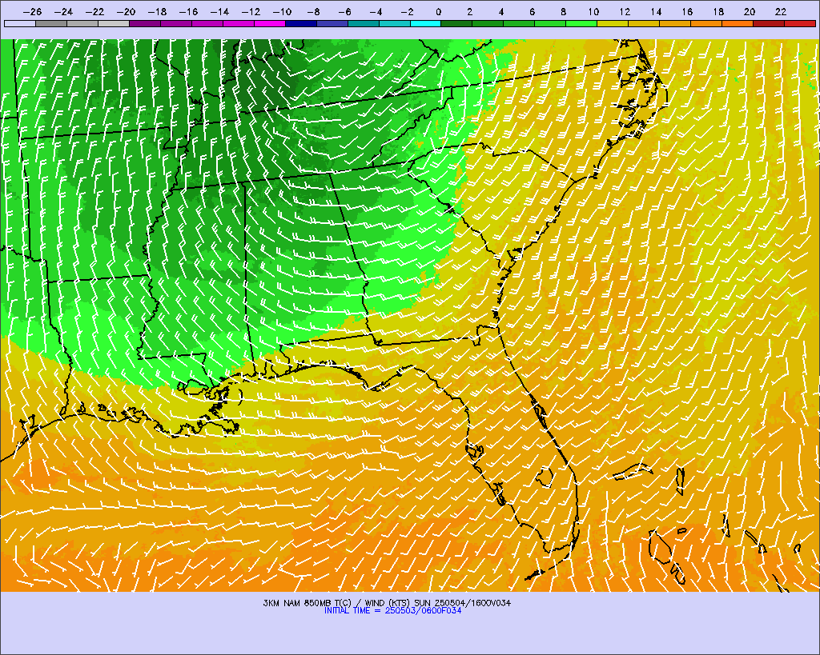Click the "-18" temperature label
The width and height of the screenshot is (820, 655).
point(158,11)
